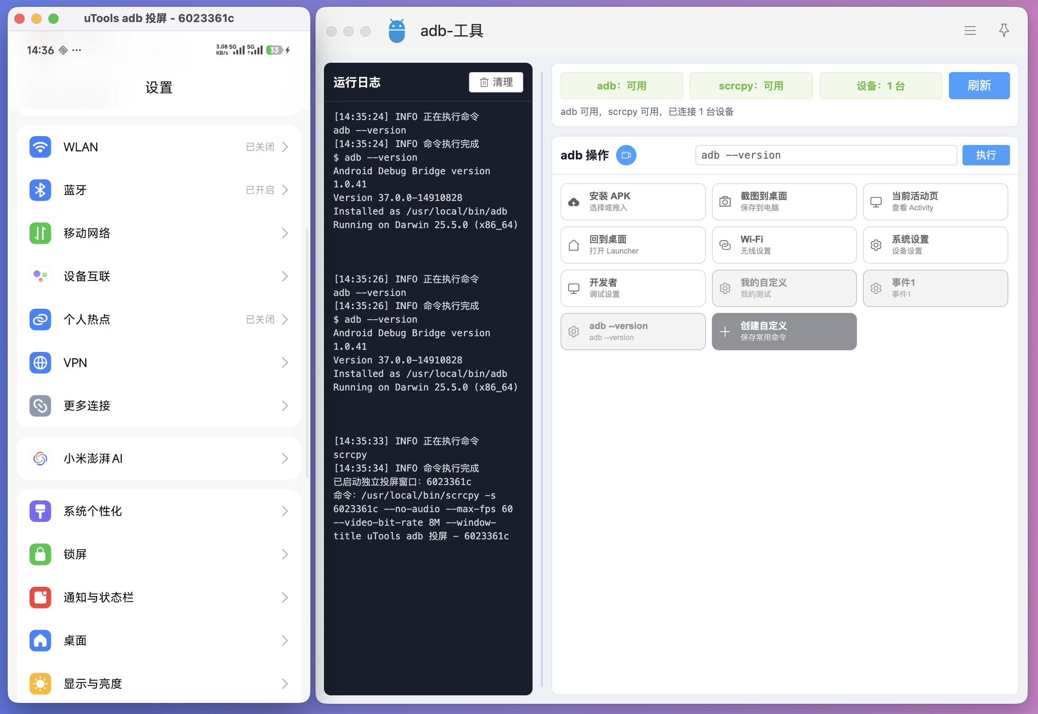Open 蓝牙 settings via its chevron
This screenshot has height=714, width=1038.
pos(285,190)
